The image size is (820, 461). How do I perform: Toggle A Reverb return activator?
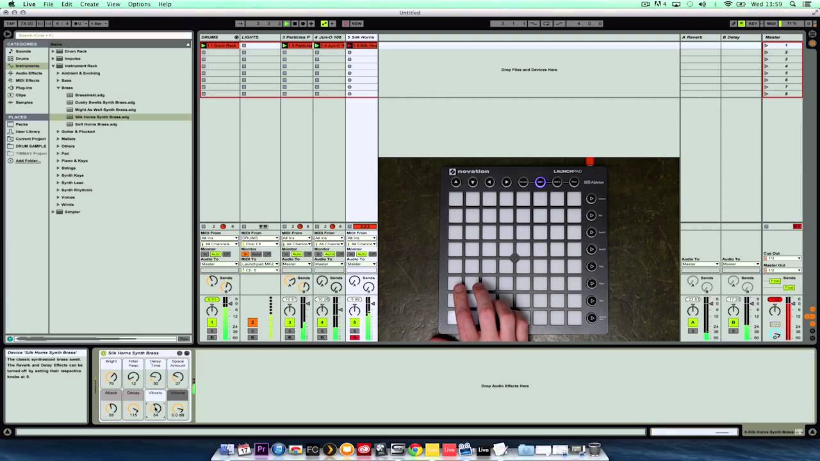click(x=693, y=323)
